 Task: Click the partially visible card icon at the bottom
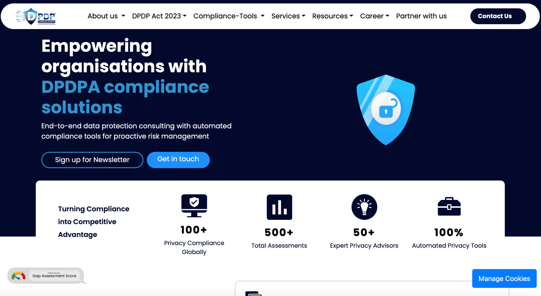253,294
